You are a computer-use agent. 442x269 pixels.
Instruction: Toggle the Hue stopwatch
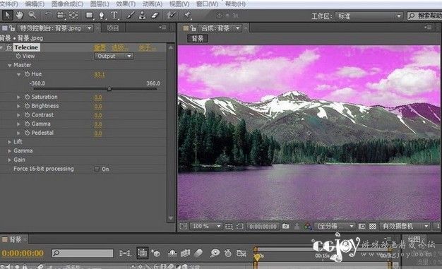(27, 74)
